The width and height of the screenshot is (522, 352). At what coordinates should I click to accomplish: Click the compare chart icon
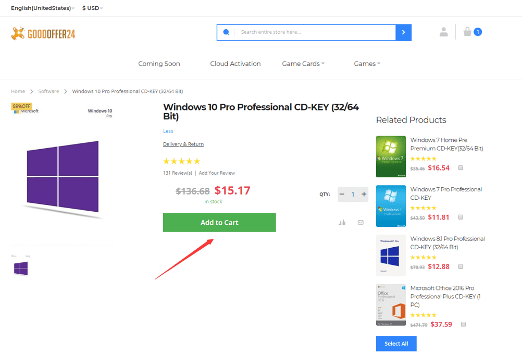click(x=342, y=223)
